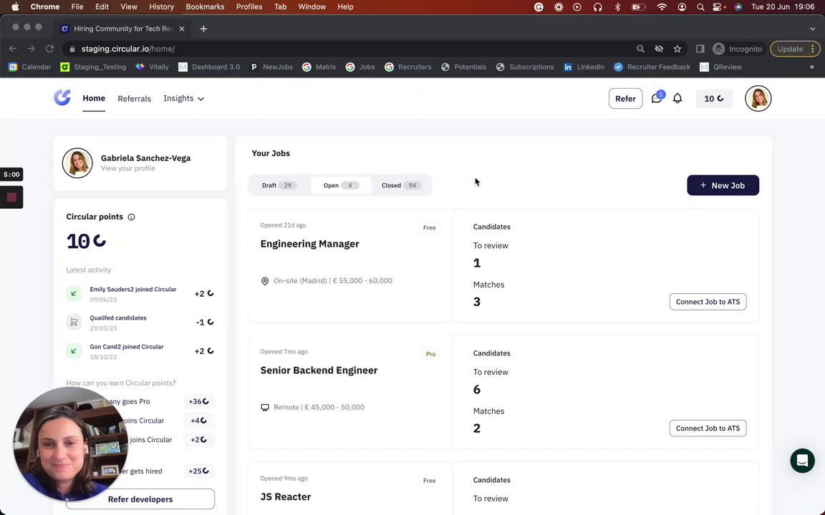Viewport: 825px width, 515px height.
Task: Click the Bluetooth status icon
Action: pos(618,7)
